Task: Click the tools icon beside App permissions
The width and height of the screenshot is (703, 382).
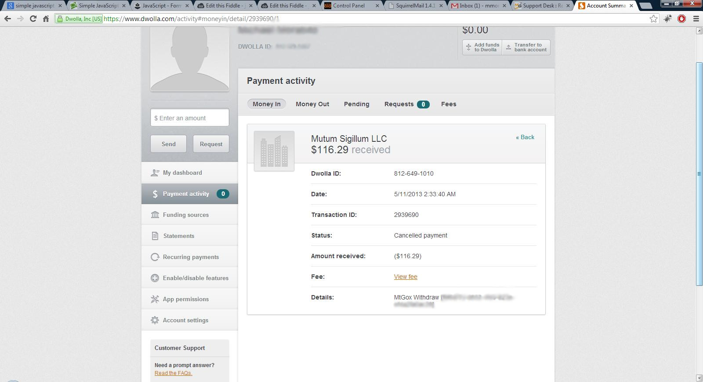Action: tap(155, 299)
